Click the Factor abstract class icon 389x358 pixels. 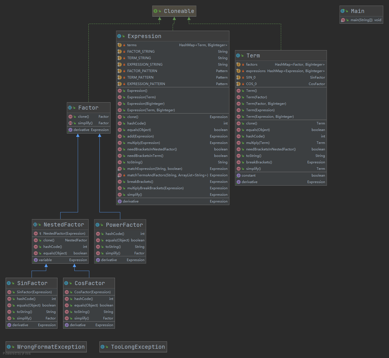tap(70, 108)
